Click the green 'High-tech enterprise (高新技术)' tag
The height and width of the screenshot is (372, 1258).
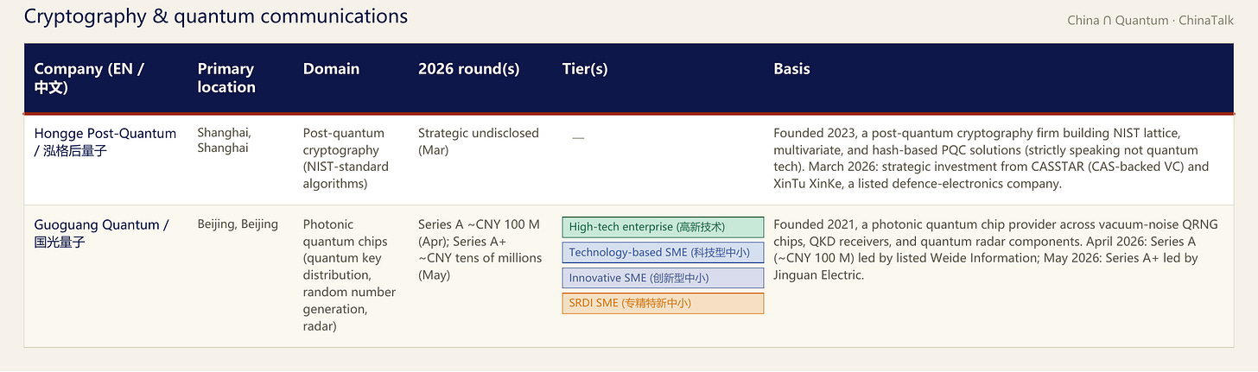pos(663,227)
